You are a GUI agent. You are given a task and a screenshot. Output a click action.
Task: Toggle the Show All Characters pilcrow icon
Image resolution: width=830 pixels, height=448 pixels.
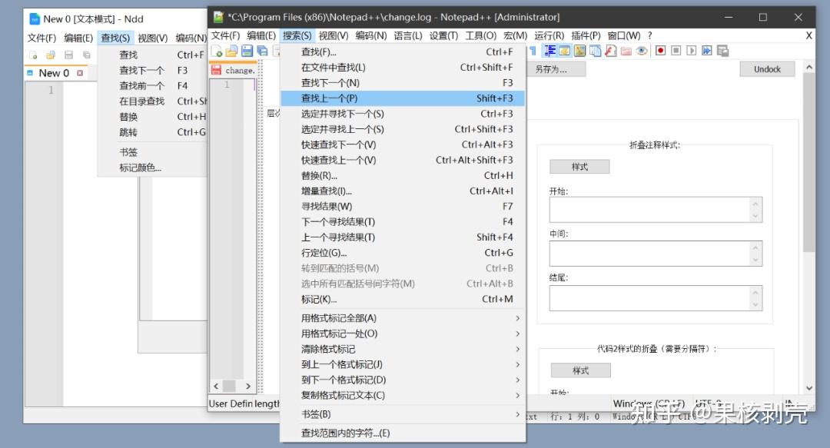coord(533,51)
